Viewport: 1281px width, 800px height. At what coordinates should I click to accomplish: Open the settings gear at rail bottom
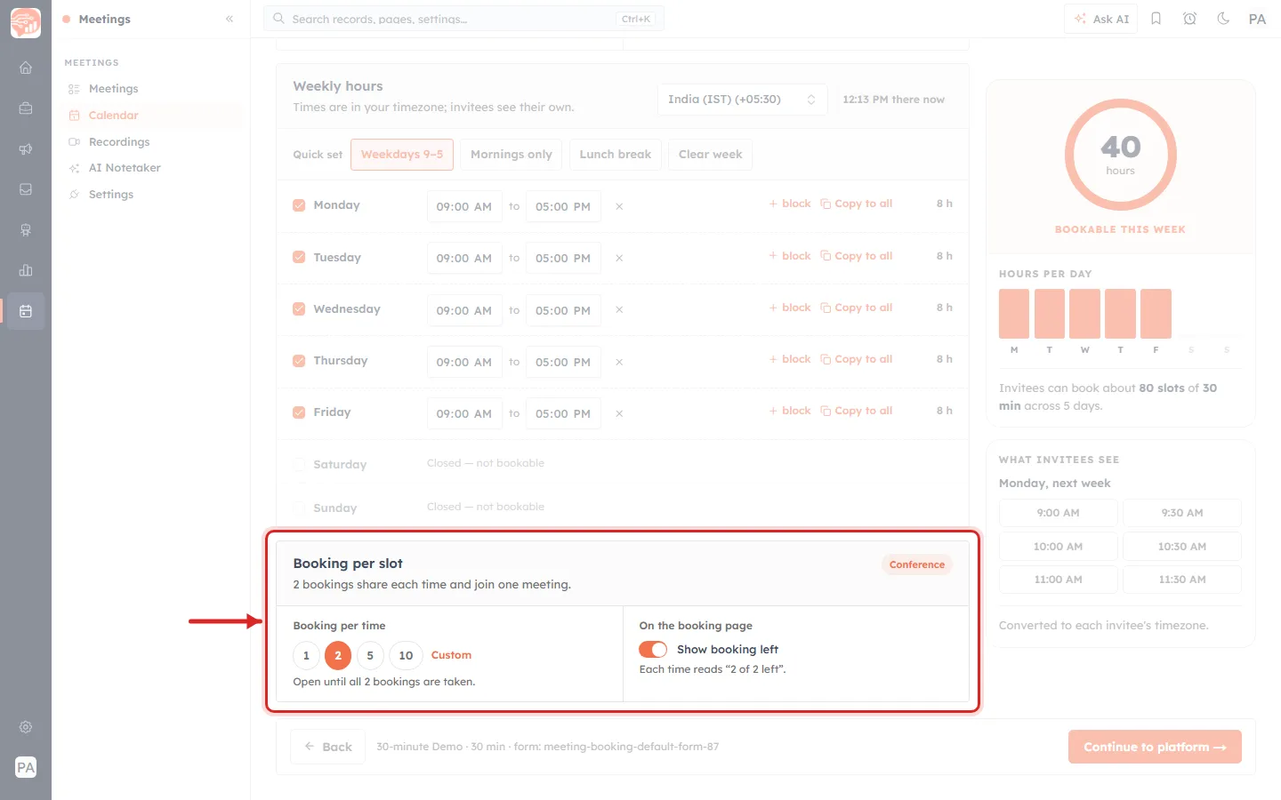click(x=26, y=727)
